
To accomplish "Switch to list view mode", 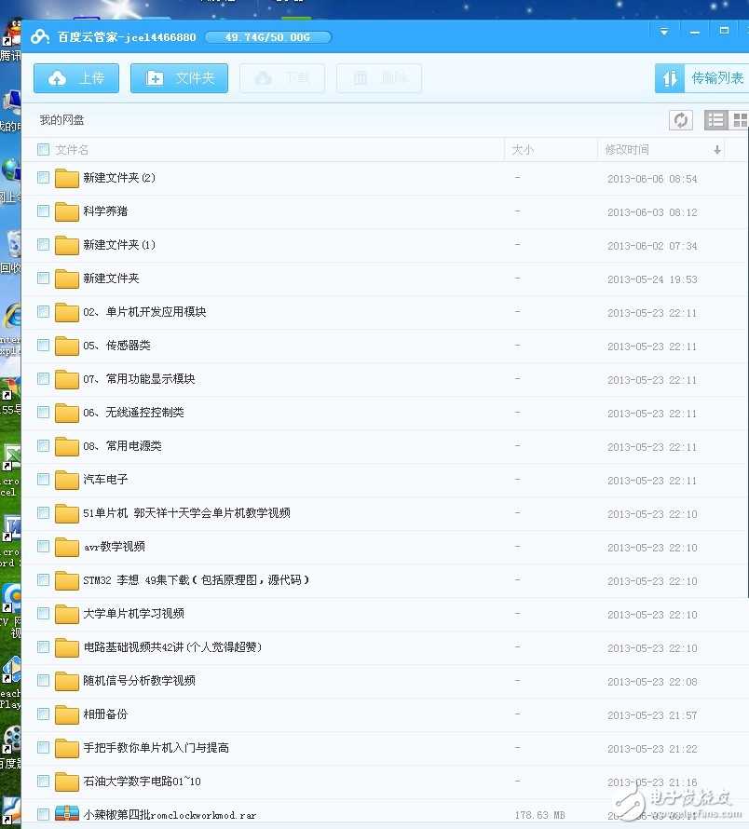I will tap(715, 120).
